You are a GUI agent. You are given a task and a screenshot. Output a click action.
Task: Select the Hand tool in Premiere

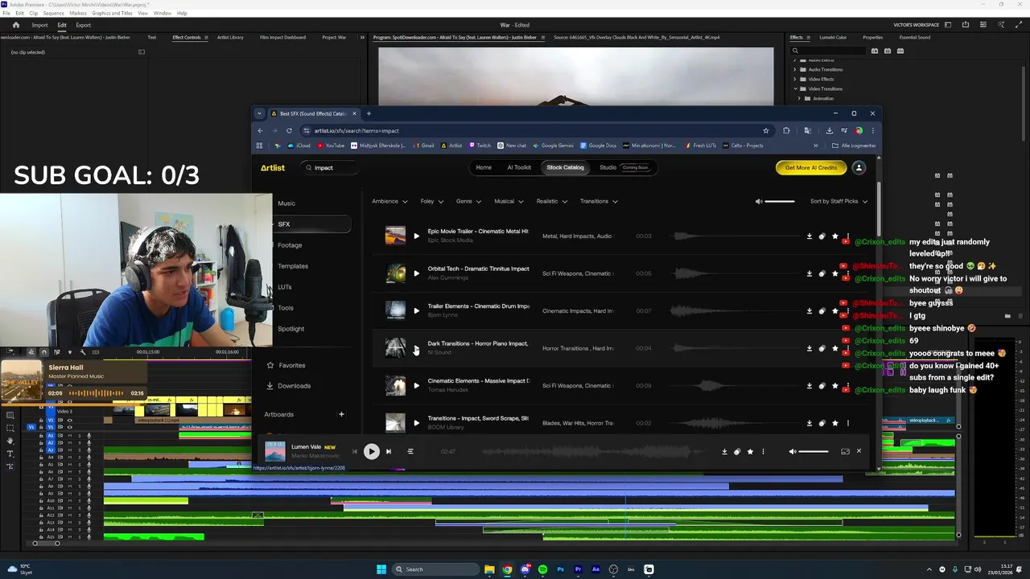tap(10, 441)
